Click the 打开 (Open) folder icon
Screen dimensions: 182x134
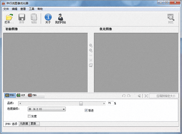click(9, 17)
